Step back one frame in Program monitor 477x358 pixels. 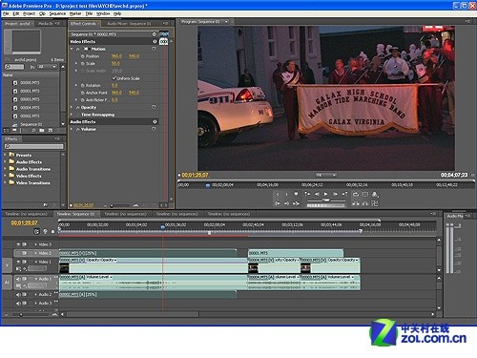point(317,194)
